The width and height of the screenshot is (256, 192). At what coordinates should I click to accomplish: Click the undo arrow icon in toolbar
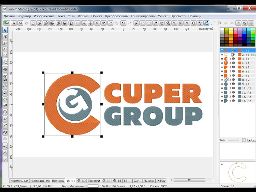point(123,23)
